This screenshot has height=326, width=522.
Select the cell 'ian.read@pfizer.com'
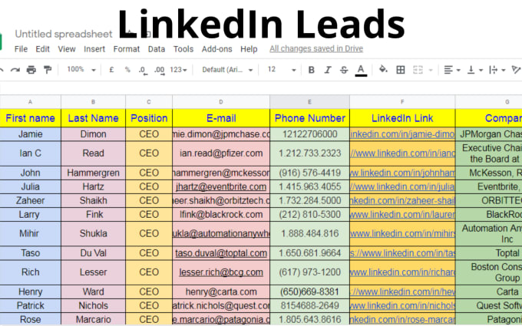tap(221, 153)
